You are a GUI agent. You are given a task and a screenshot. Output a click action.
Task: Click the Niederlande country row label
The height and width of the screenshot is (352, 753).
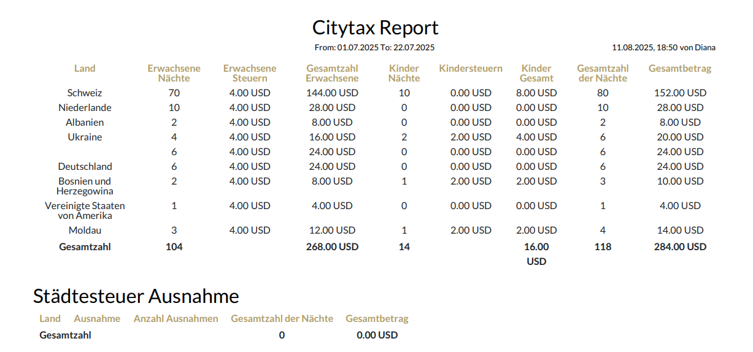tap(85, 108)
